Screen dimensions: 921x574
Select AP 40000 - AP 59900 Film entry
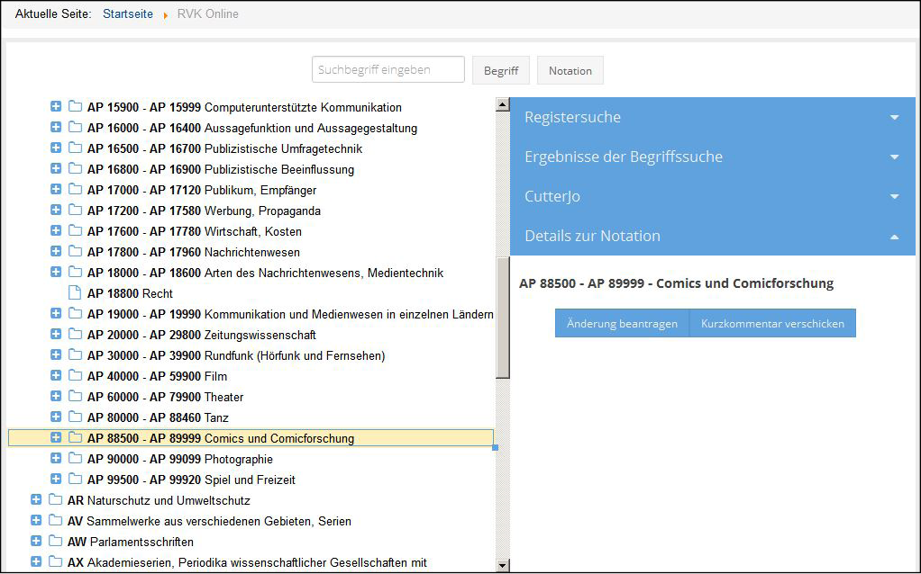click(x=157, y=376)
